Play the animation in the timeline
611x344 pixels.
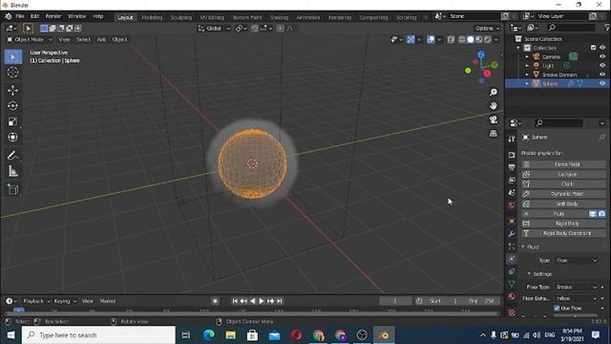pos(262,301)
